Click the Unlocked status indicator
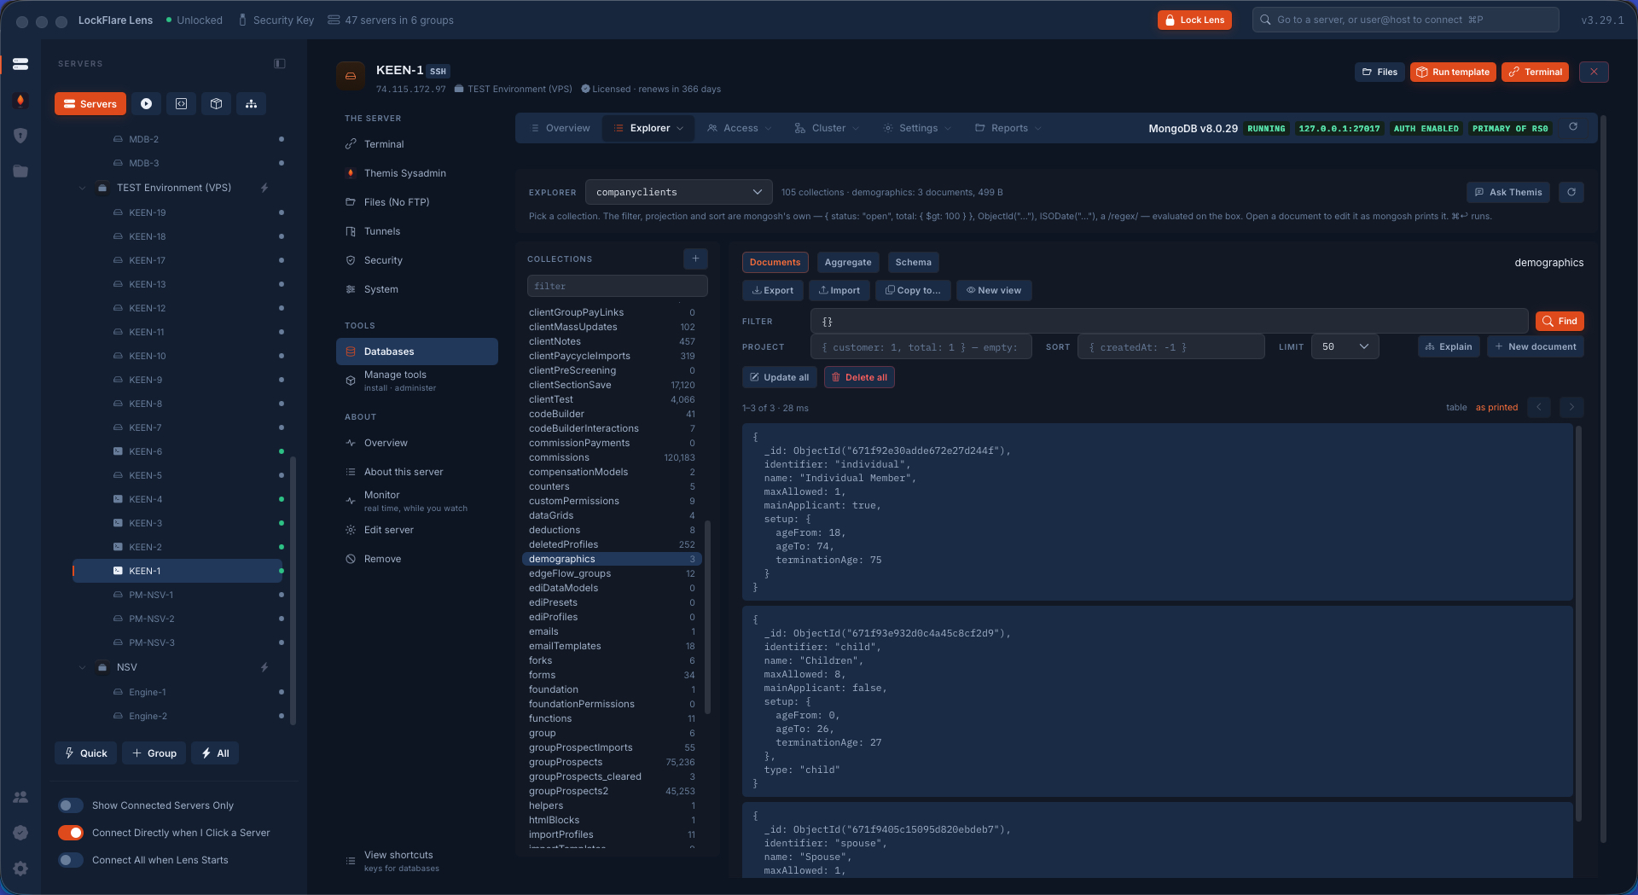 [x=195, y=20]
